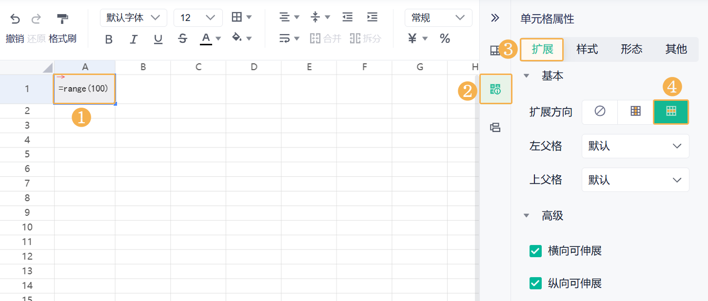Image resolution: width=708 pixels, height=301 pixels.
Task: Apply percent number format
Action: [x=445, y=38]
